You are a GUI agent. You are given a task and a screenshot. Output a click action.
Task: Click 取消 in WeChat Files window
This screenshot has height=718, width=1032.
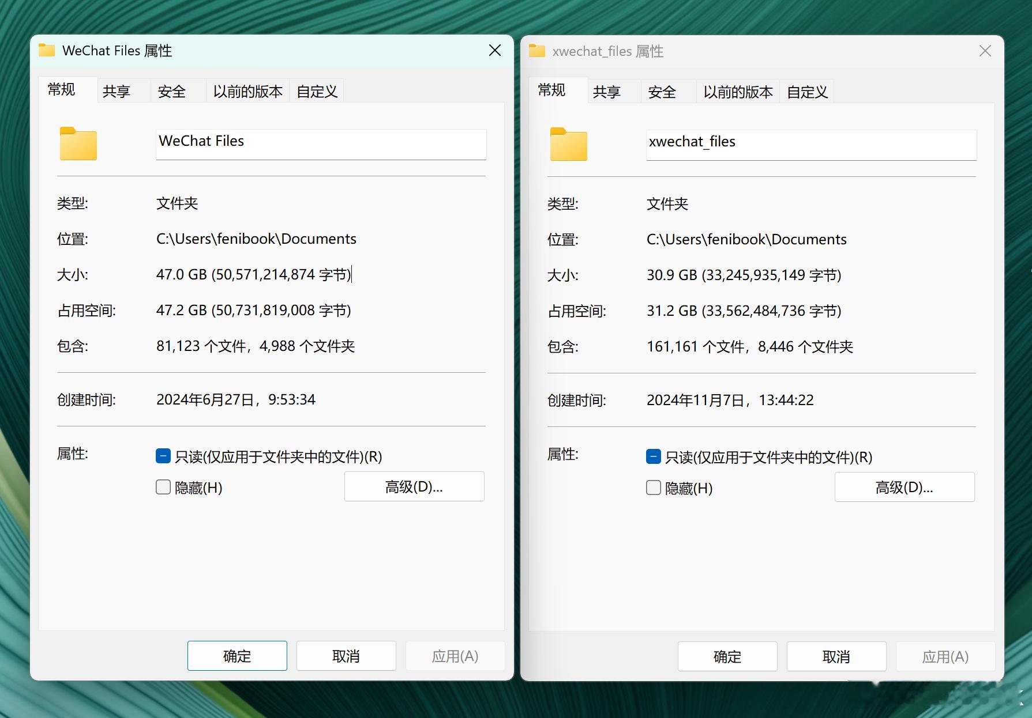coord(346,656)
